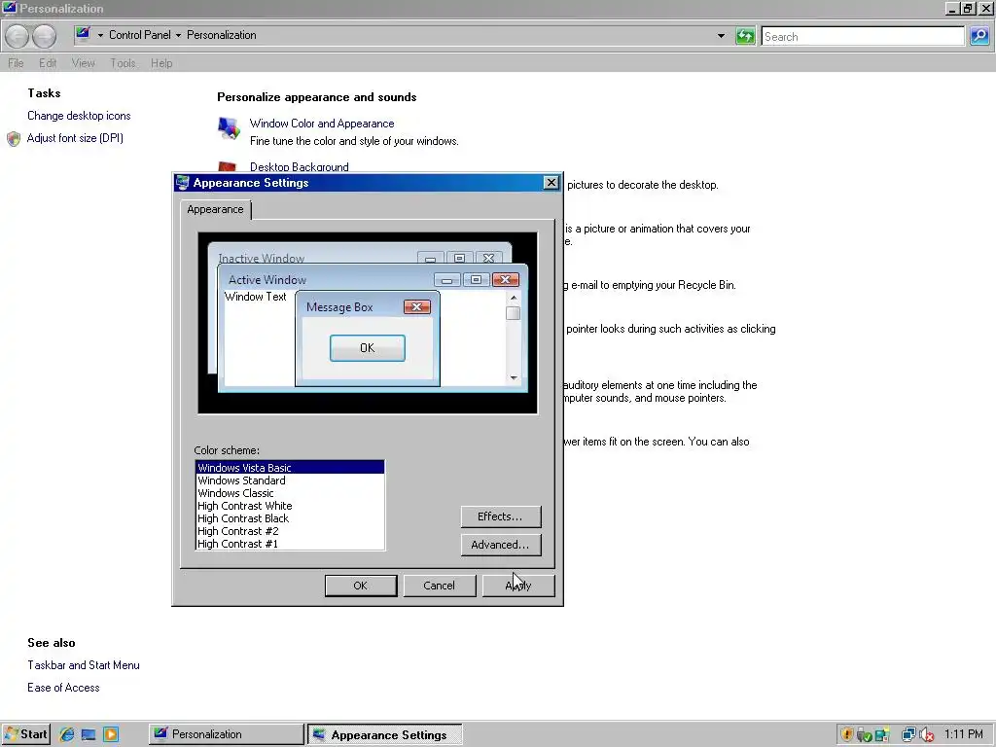This screenshot has width=996, height=747.
Task: Open Window Color and Appearance link
Action: coord(322,124)
